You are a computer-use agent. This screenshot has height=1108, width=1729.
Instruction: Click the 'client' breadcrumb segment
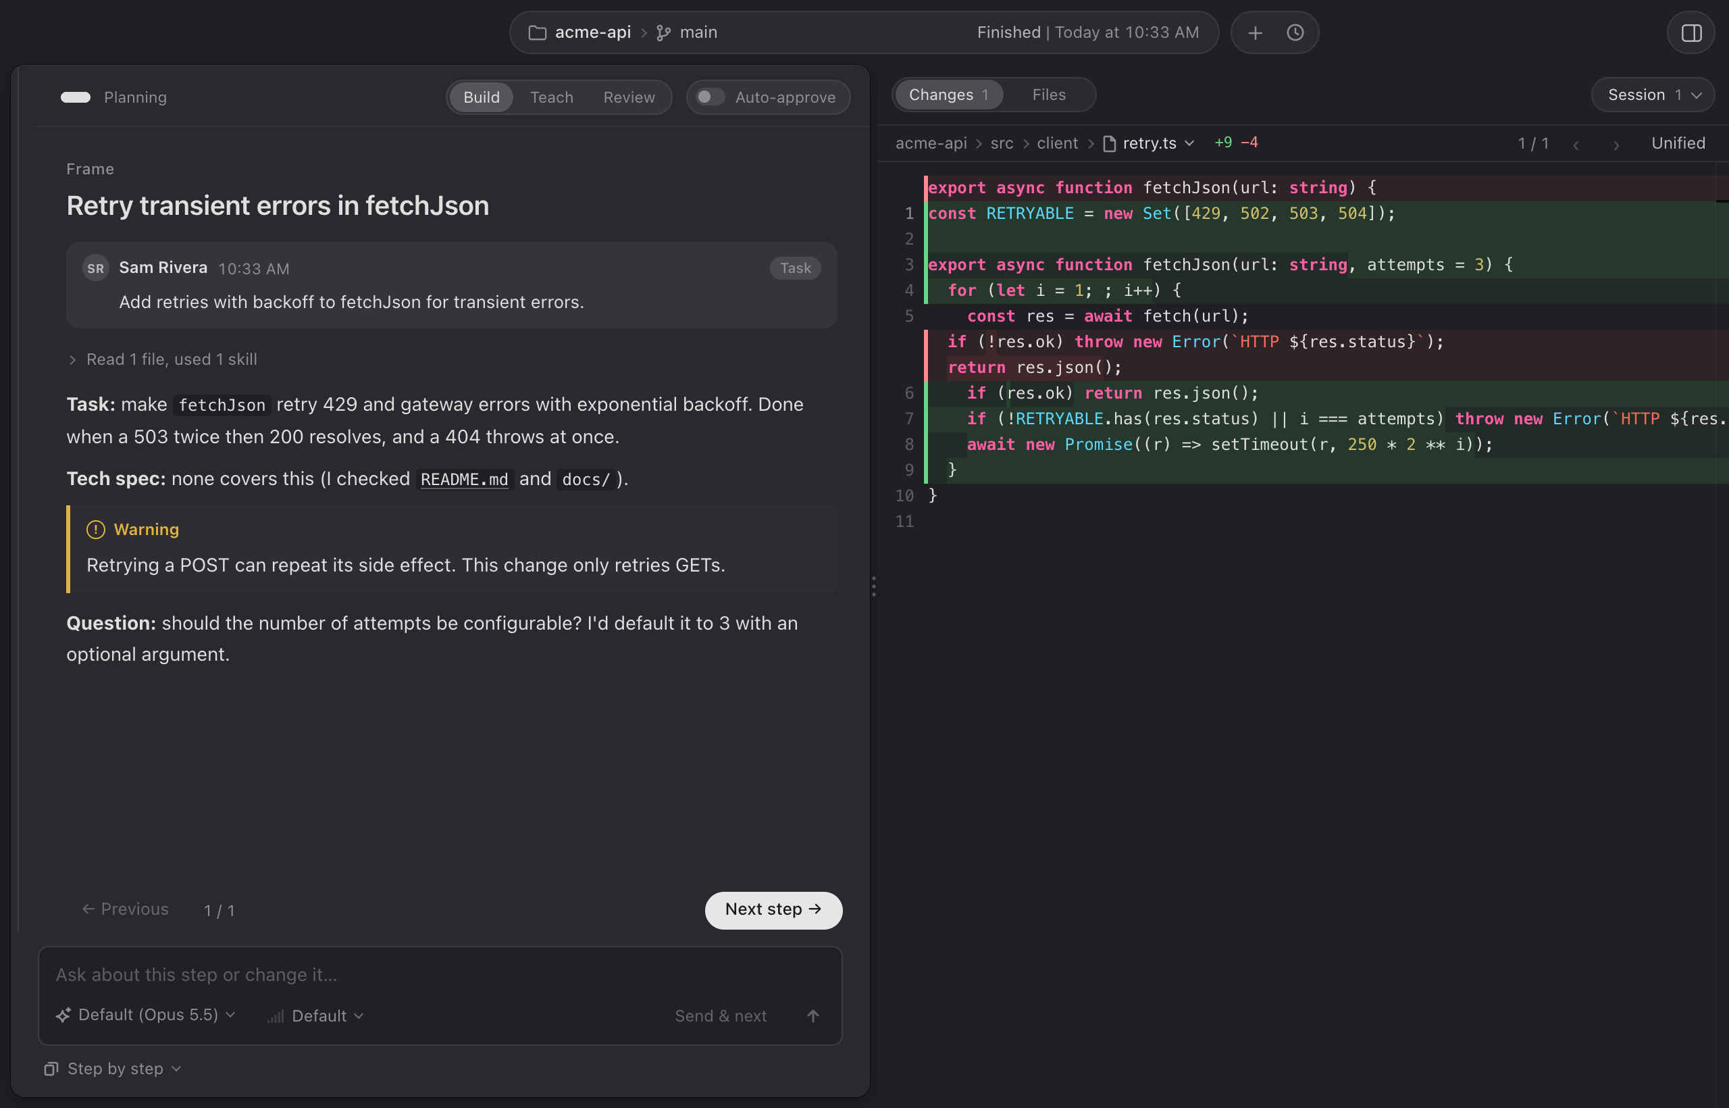tap(1056, 144)
